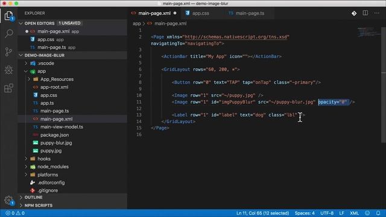Open the Extensions view icon
Image resolution: width=386 pixels, height=217 pixels.
9,88
